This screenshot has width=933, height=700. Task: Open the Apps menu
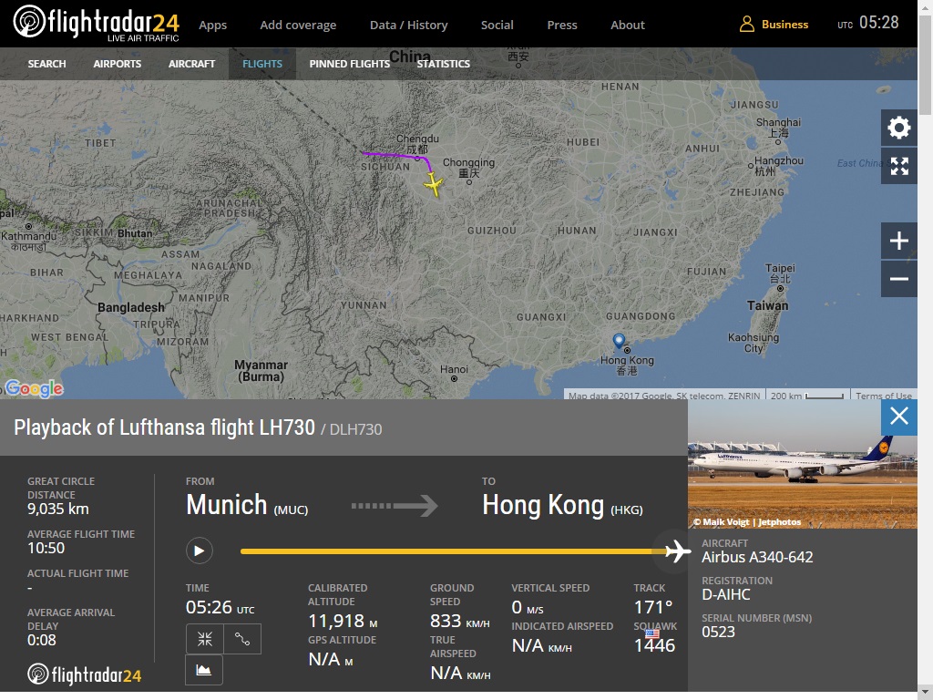pos(212,25)
